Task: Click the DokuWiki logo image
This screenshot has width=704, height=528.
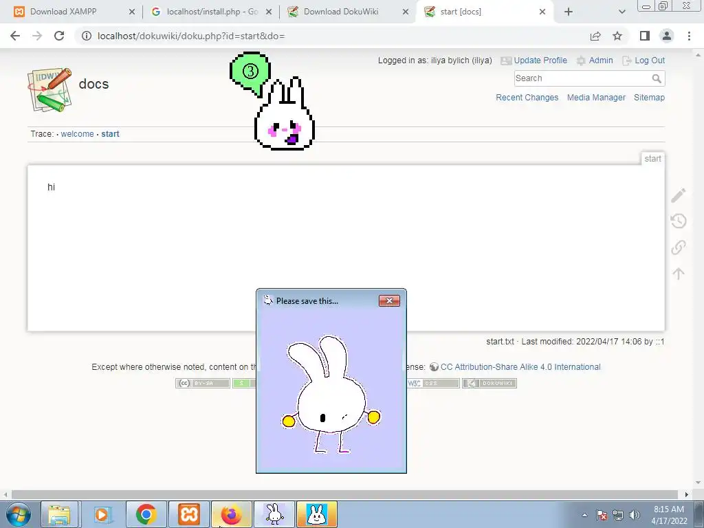Action: click(49, 89)
